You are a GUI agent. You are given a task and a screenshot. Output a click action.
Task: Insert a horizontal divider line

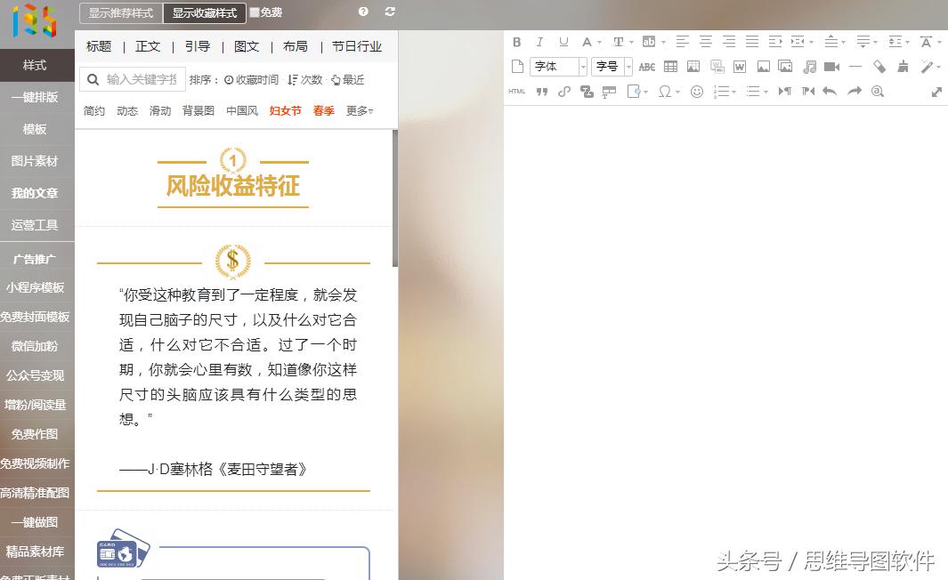[855, 67]
